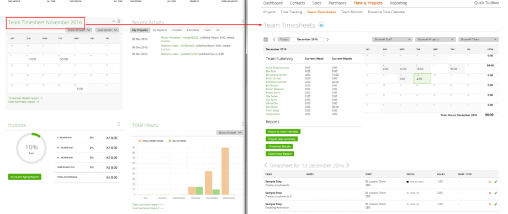
Task: Delete the Create storyboards 2 entry
Action: pyautogui.click(x=490, y=193)
